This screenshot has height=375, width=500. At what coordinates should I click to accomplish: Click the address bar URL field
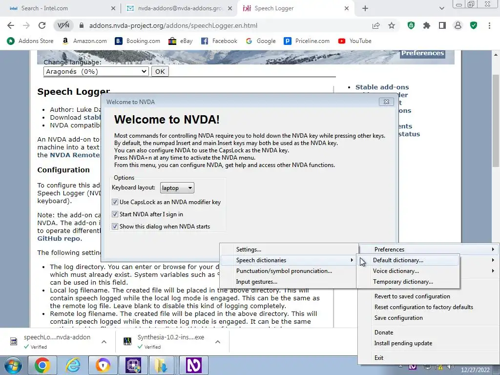(x=223, y=25)
